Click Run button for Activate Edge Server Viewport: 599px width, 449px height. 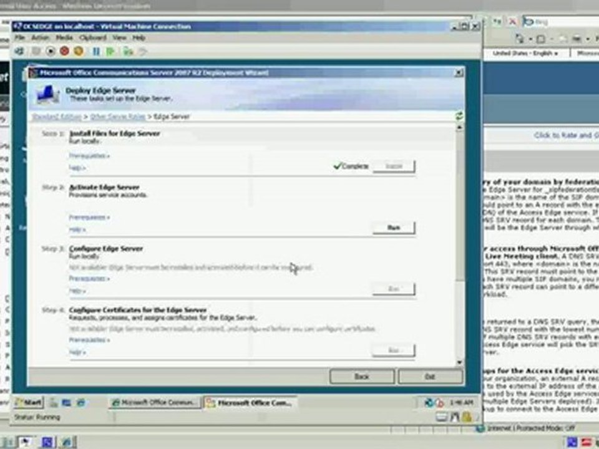pos(394,228)
